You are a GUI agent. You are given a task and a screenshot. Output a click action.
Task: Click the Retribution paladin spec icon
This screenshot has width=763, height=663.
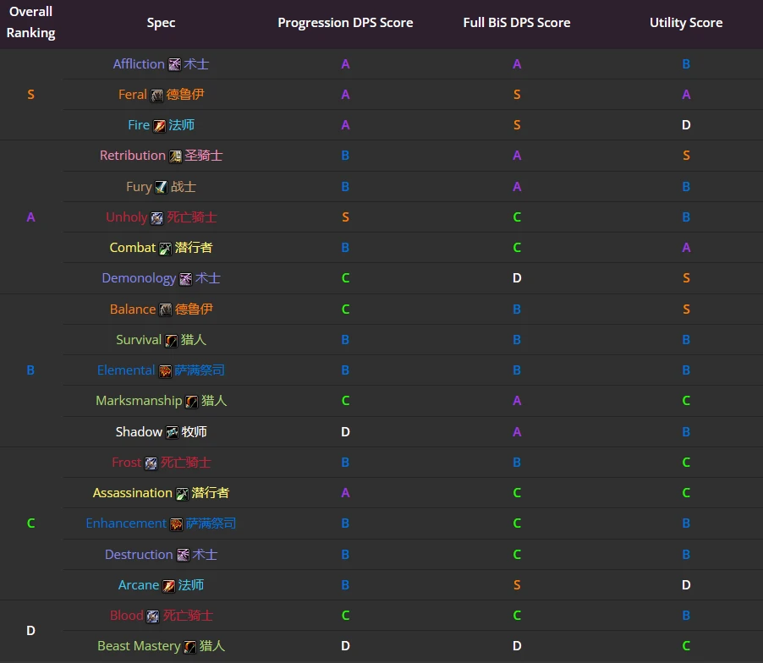(x=175, y=156)
